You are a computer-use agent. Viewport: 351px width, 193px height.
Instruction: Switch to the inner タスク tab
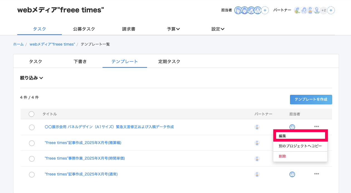[36, 61]
